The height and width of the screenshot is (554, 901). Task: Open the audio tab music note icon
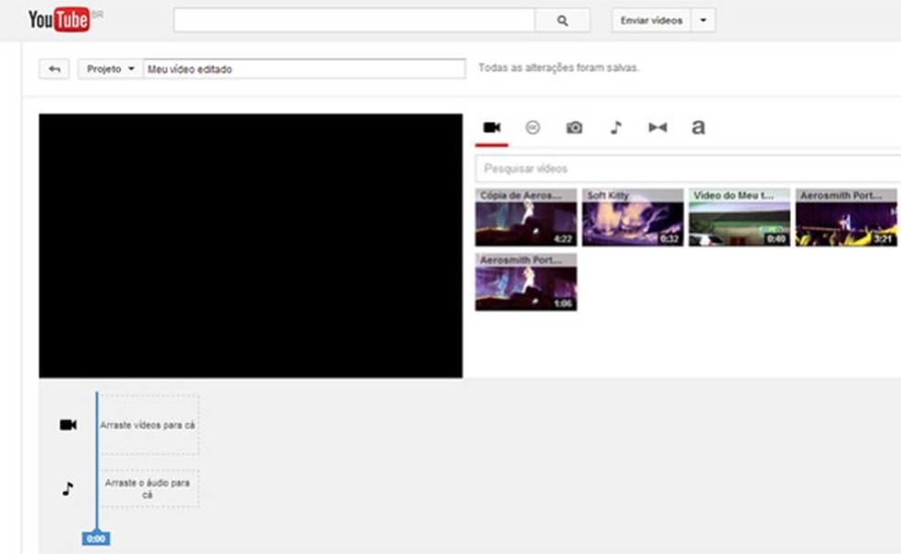pos(616,127)
